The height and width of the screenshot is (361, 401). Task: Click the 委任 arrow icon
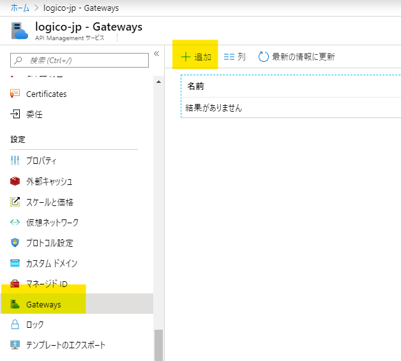point(15,114)
